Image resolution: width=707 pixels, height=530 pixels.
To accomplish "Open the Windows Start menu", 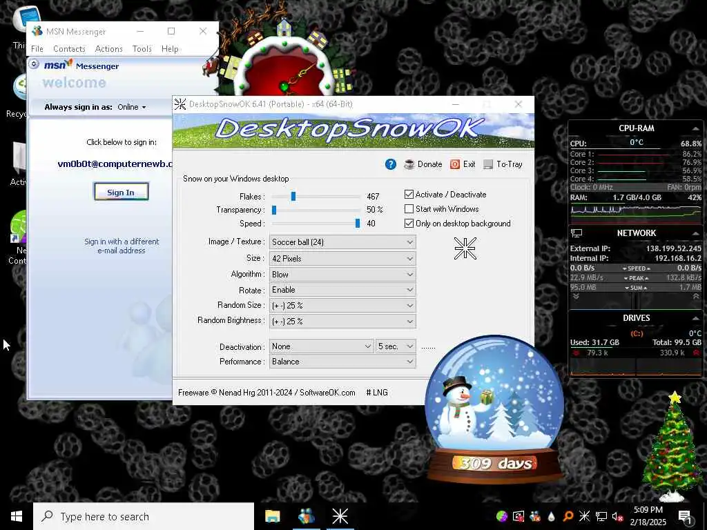I will point(17,516).
